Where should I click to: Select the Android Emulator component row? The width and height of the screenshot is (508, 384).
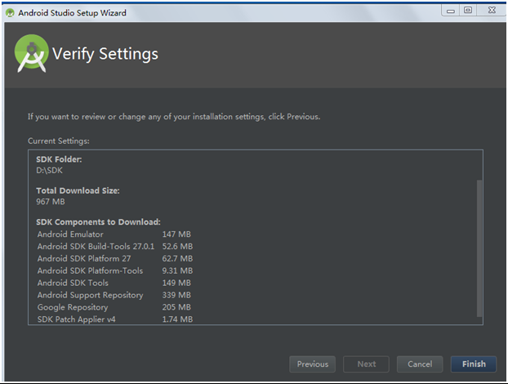(x=114, y=234)
